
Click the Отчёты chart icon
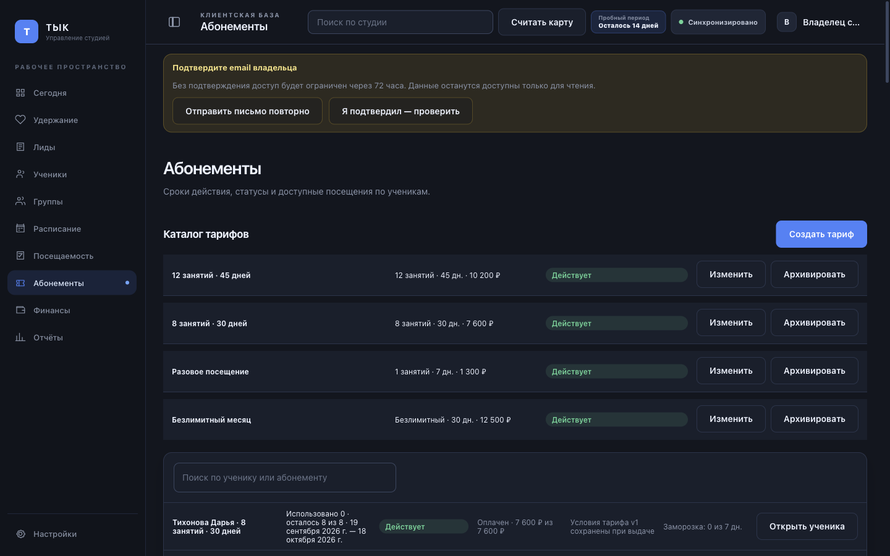click(20, 337)
